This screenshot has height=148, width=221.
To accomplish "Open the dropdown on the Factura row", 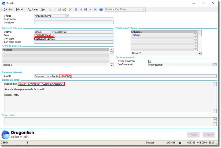I will point(196,35).
